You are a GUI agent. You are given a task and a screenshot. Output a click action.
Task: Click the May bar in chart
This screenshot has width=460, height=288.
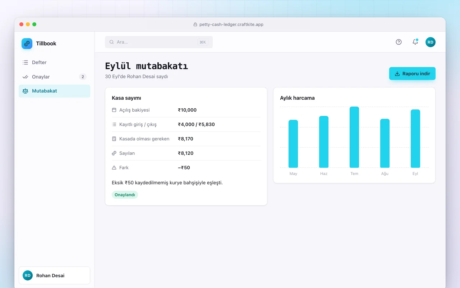(x=293, y=144)
